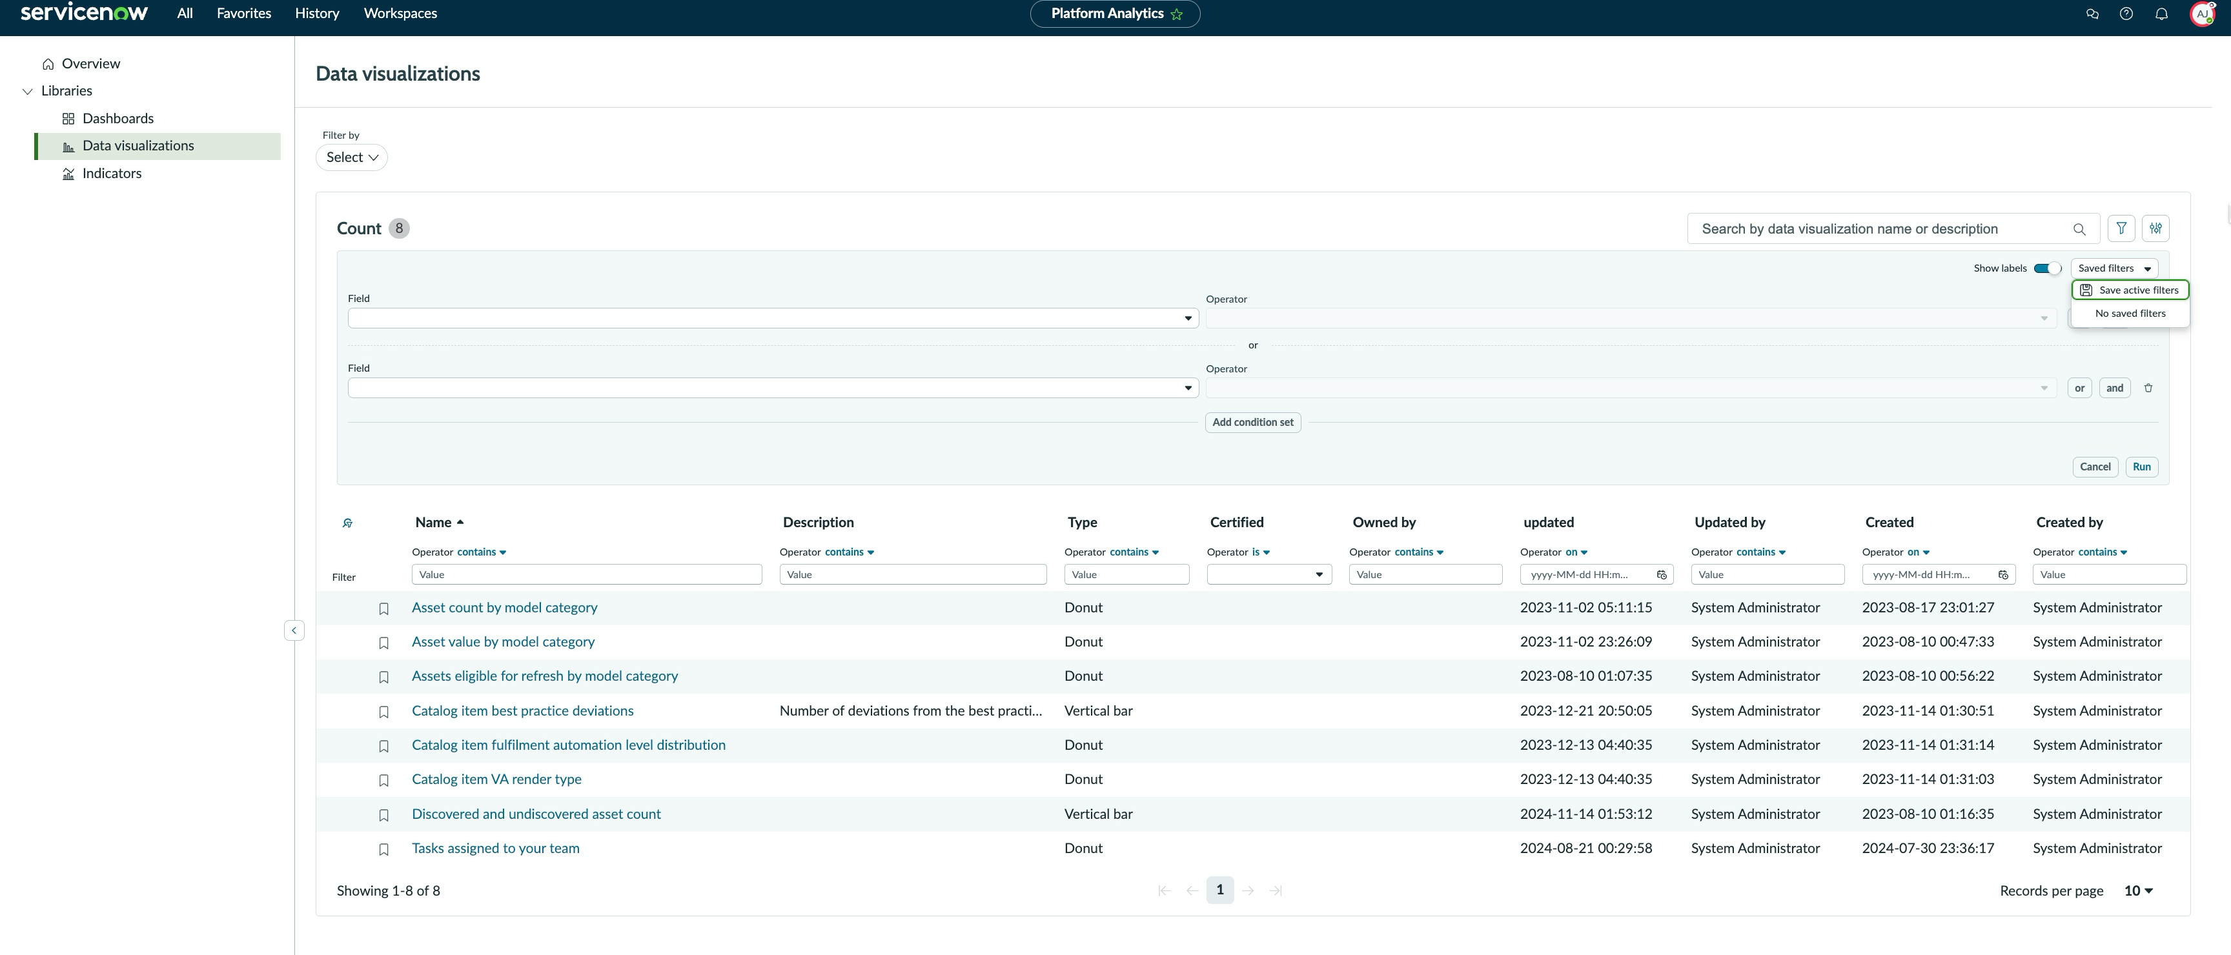2231x955 pixels.
Task: Open the first condition Field dropdown
Action: pyautogui.click(x=773, y=317)
